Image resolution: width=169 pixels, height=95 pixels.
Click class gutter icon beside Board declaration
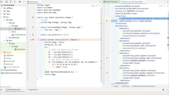[33, 17]
